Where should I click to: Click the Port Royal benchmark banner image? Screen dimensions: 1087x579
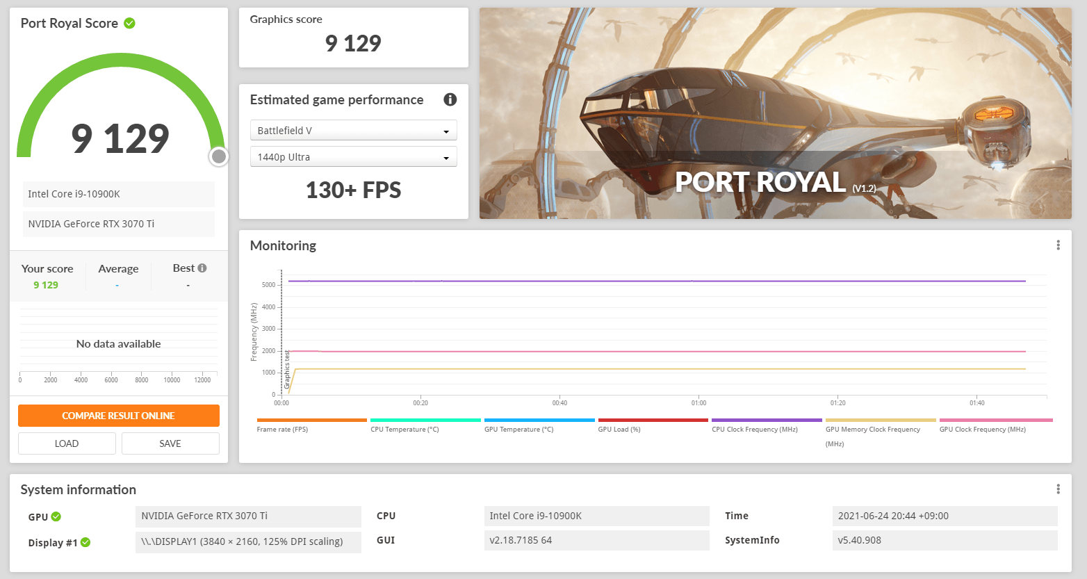776,113
